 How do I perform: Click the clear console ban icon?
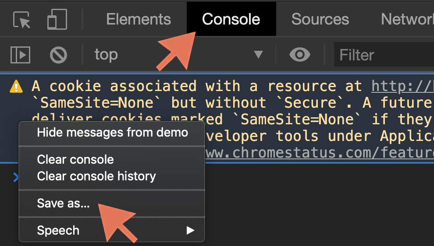(x=58, y=55)
